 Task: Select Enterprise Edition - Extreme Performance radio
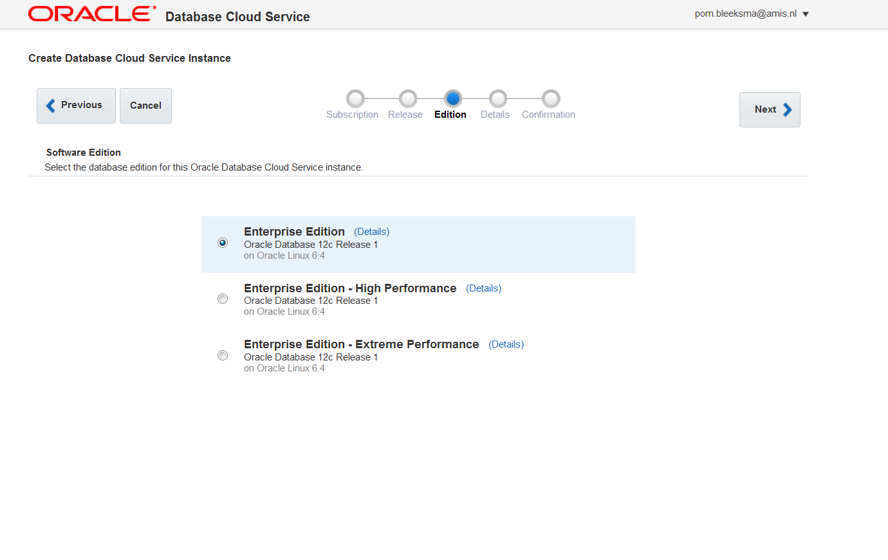[x=223, y=355]
